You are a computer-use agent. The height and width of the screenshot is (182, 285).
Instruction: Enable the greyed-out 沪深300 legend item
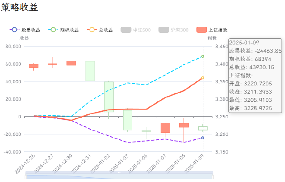(173, 30)
